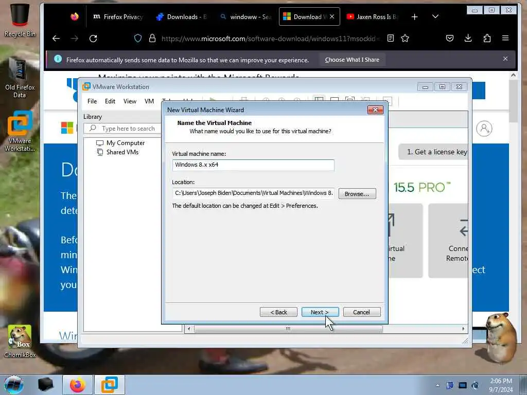Click the Firefox forward arrow
This screenshot has width=527, height=395.
(x=75, y=38)
